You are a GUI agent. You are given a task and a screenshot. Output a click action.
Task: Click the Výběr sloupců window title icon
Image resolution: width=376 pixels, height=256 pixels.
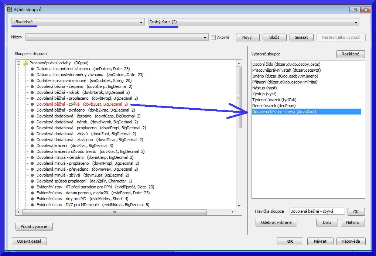coord(10,9)
